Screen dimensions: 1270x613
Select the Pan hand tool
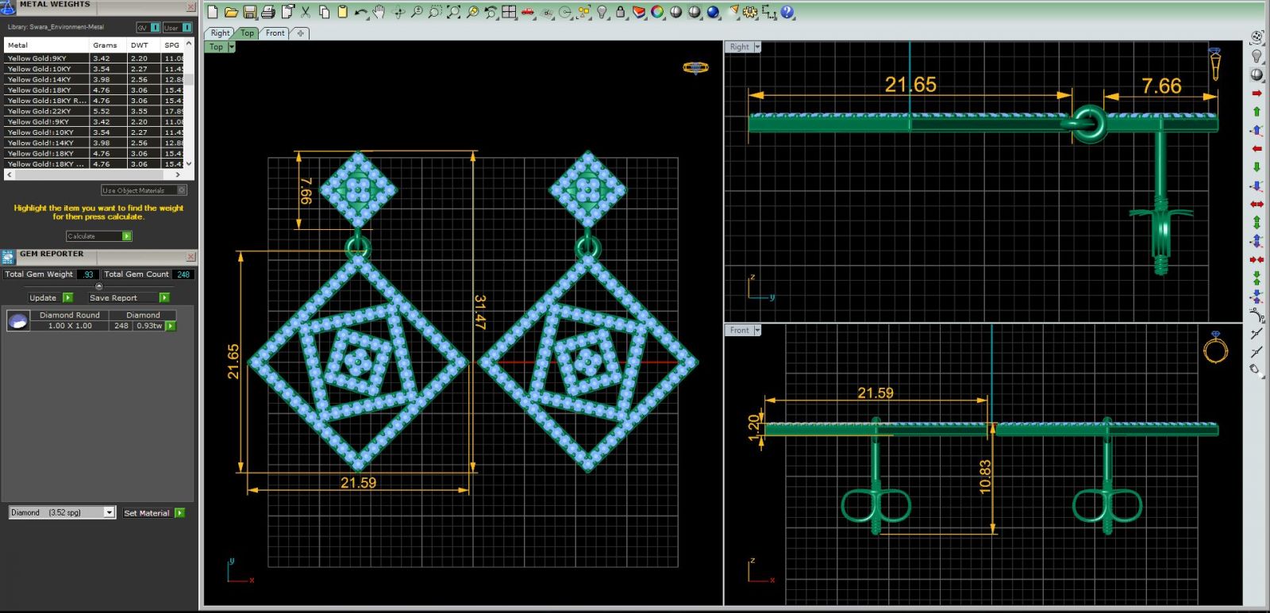(379, 12)
